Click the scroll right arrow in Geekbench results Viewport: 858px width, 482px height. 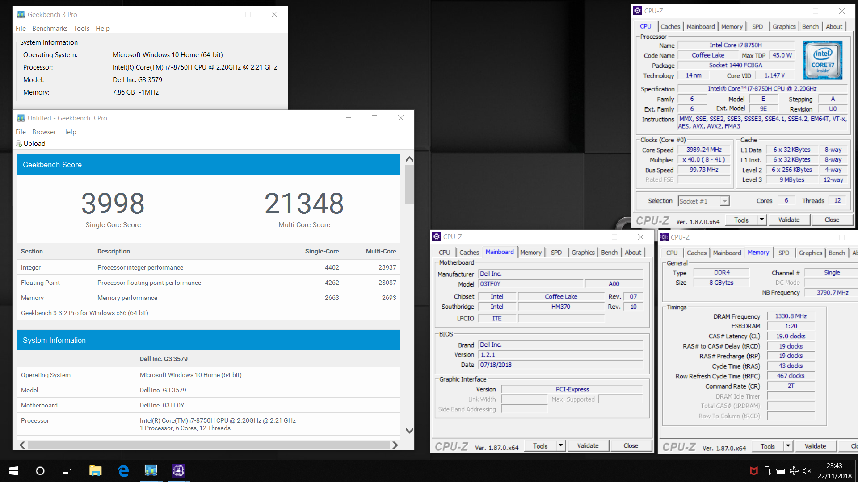pos(395,445)
